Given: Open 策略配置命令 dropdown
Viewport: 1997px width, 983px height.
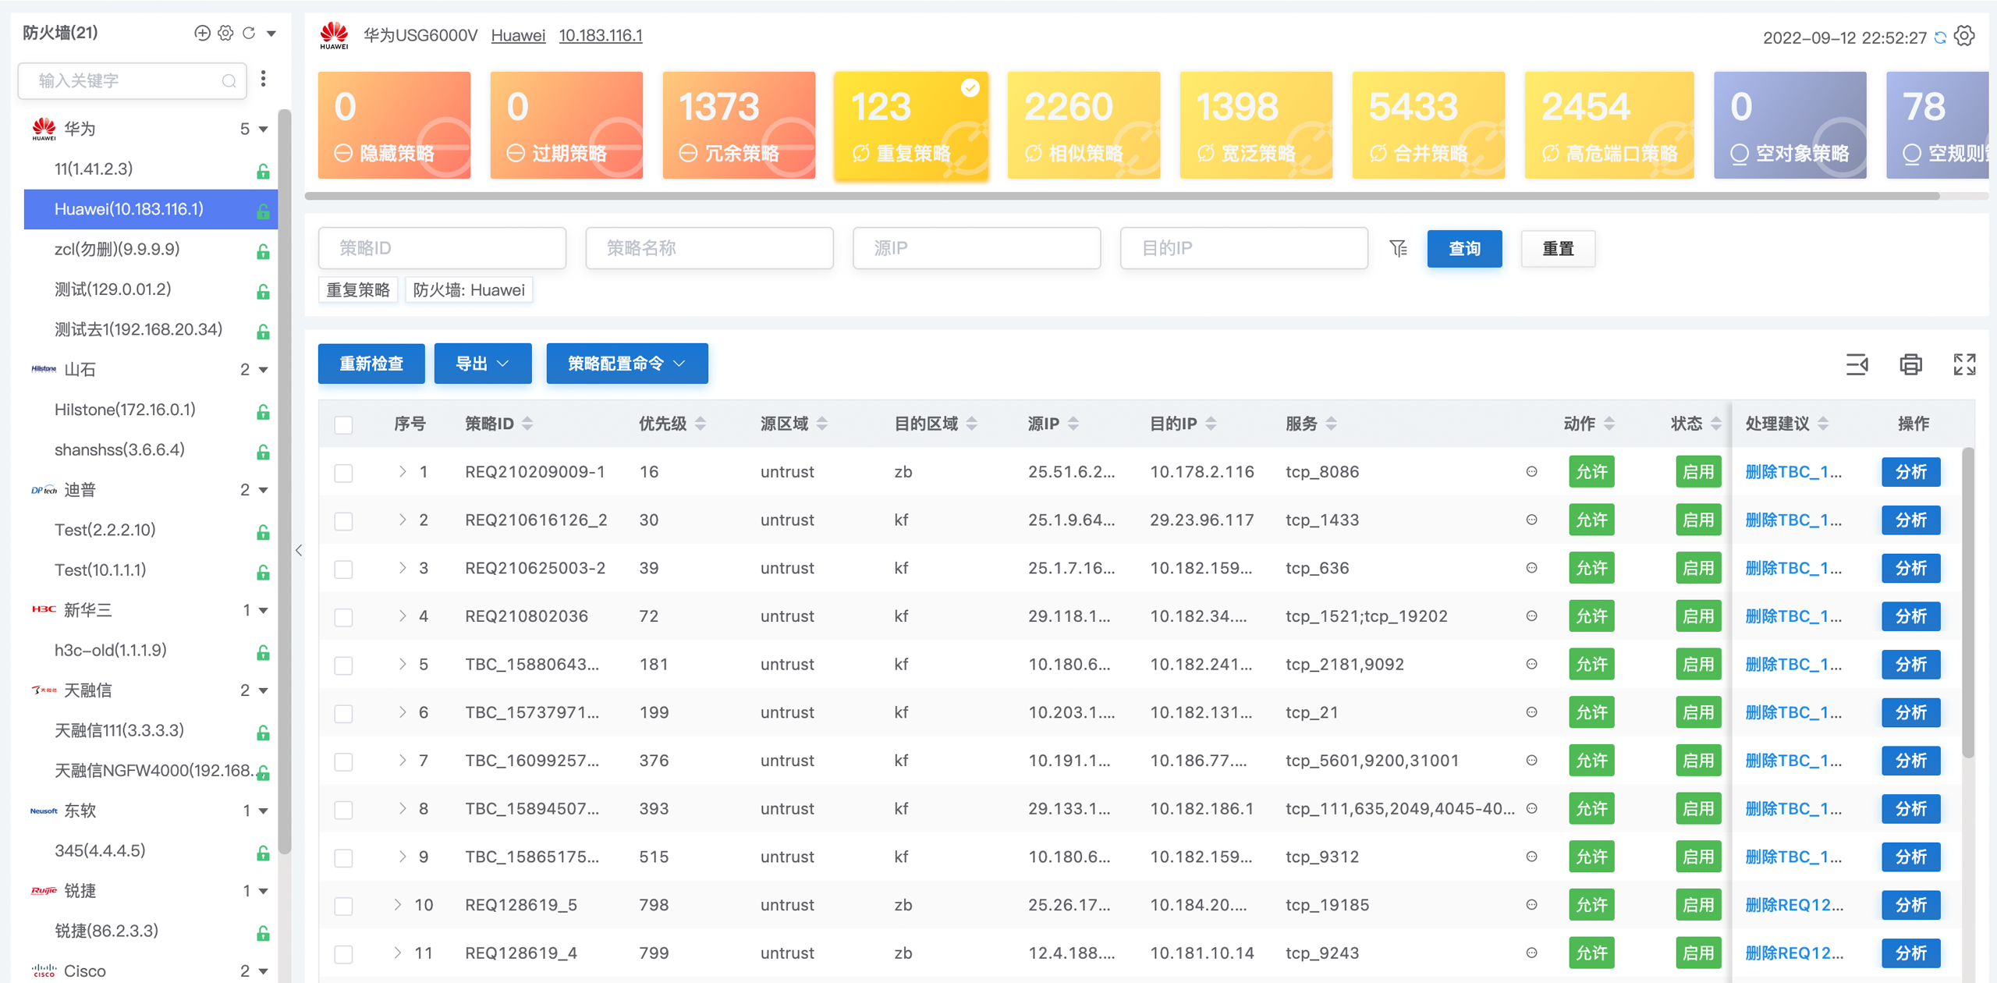Looking at the screenshot, I should point(627,364).
